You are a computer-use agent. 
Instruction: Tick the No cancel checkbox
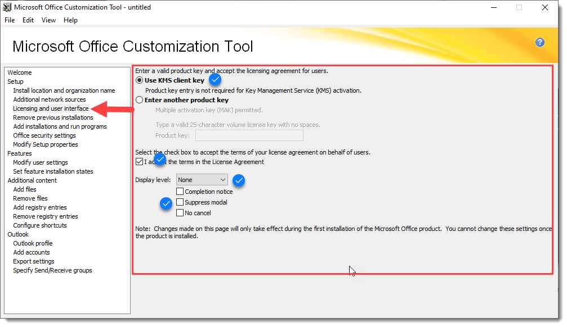click(180, 213)
